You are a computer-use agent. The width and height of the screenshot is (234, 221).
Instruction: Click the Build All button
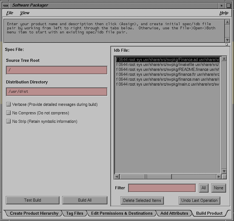tap(85, 200)
